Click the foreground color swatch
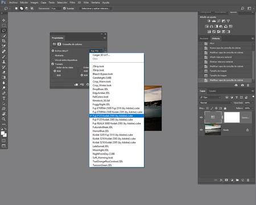Viewport: 256px width, 205px height. coord(3,133)
